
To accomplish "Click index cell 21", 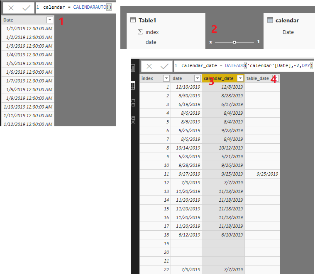I will point(155,261).
